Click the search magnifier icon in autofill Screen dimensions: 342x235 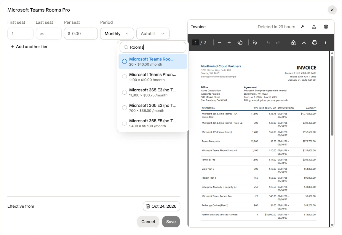click(x=126, y=47)
